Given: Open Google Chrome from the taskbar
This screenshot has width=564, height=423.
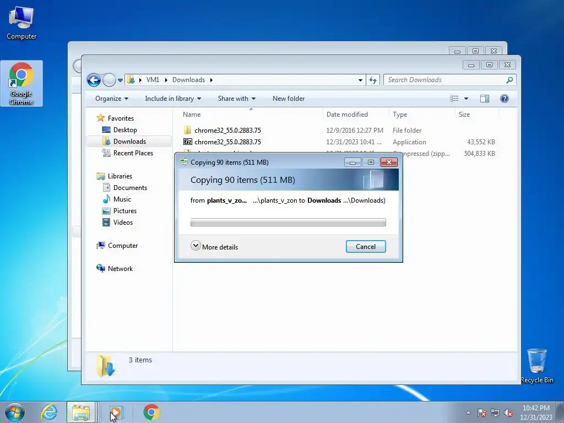Looking at the screenshot, I should click(151, 412).
